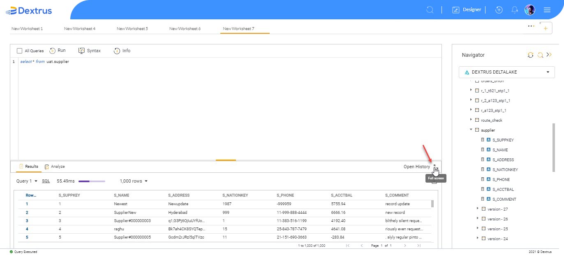
Task: Click the Navigator tree scrollbar
Action: coord(554,147)
